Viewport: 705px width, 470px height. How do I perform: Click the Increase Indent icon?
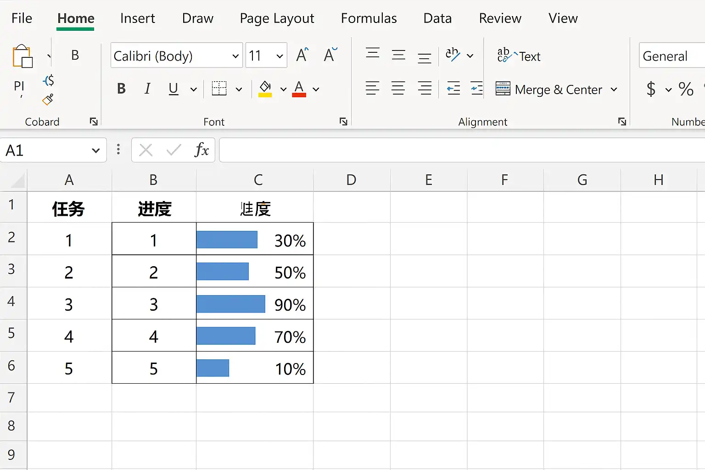477,89
